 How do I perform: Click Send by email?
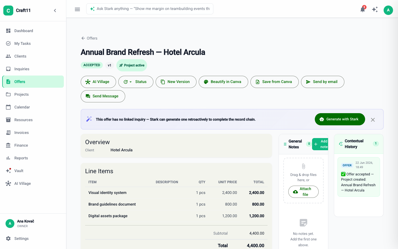point(323,82)
